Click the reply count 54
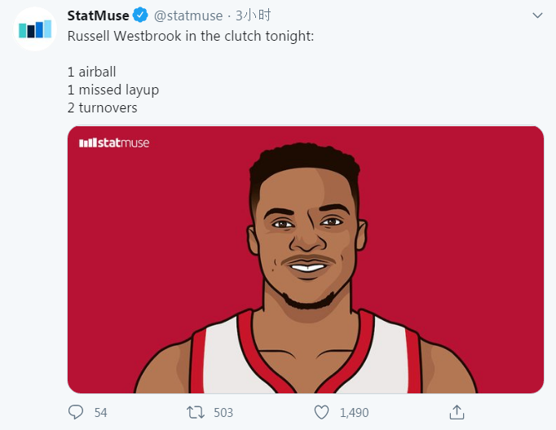 [100, 413]
